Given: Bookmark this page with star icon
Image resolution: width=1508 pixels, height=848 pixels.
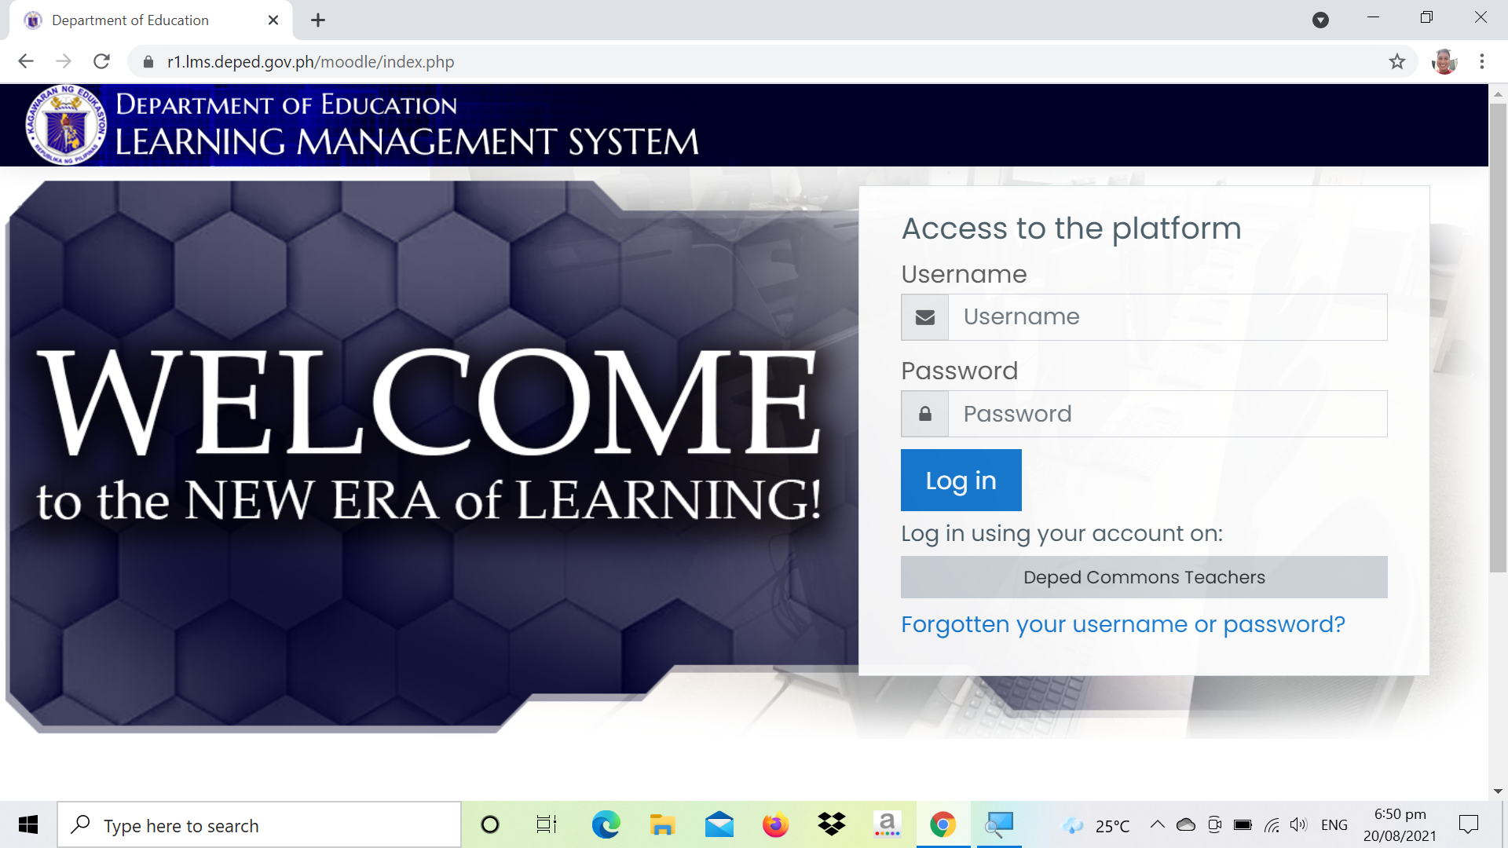Looking at the screenshot, I should 1396,61.
